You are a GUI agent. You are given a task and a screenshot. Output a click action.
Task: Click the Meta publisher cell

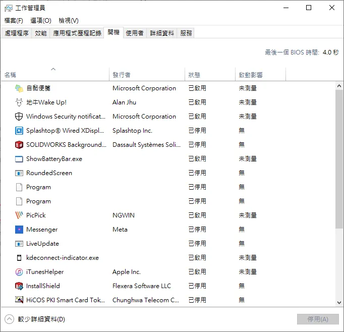pos(120,230)
